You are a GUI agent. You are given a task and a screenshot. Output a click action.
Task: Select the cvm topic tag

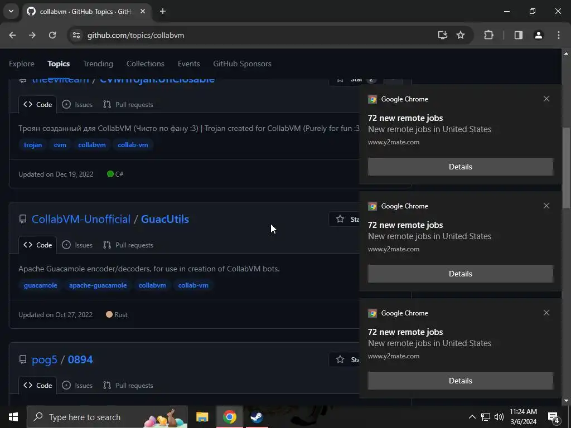60,145
